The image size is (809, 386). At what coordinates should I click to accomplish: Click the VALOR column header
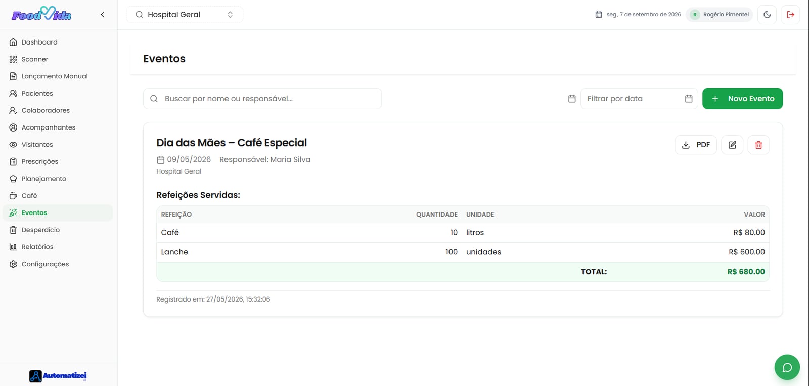tap(754, 215)
